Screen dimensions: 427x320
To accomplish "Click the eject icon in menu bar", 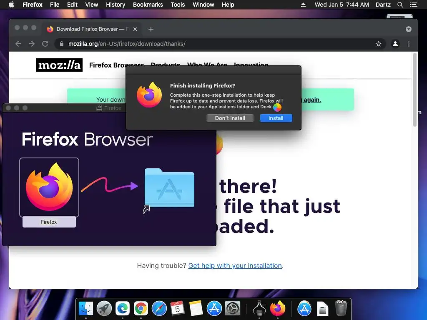I will pos(304,5).
